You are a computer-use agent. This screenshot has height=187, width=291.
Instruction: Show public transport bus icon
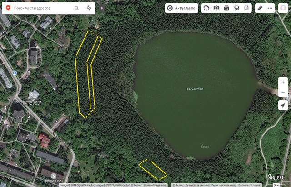tap(236, 8)
